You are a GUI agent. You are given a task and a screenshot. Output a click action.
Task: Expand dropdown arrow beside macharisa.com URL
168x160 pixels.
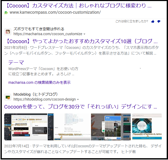pyautogui.click(x=85, y=34)
